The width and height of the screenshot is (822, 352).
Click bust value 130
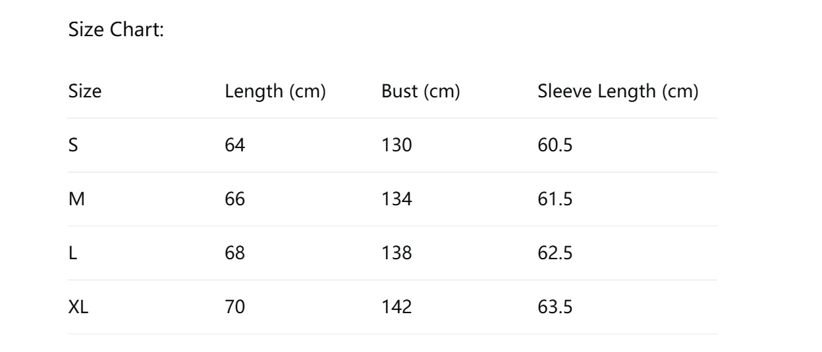click(x=397, y=145)
